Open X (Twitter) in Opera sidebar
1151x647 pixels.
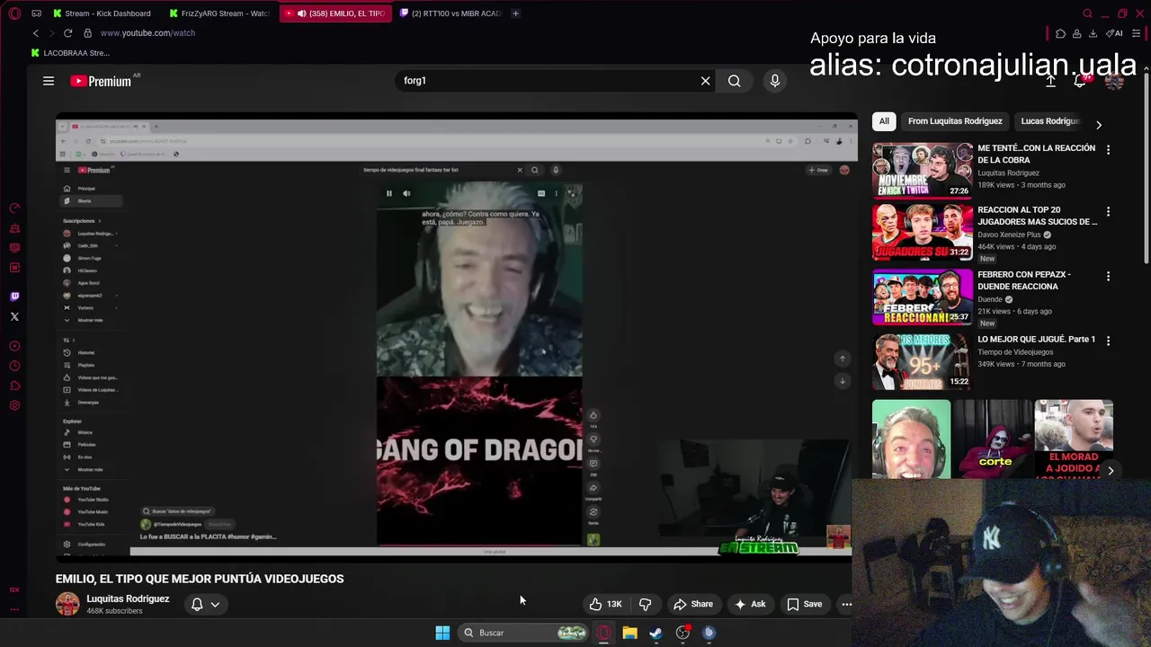[14, 316]
